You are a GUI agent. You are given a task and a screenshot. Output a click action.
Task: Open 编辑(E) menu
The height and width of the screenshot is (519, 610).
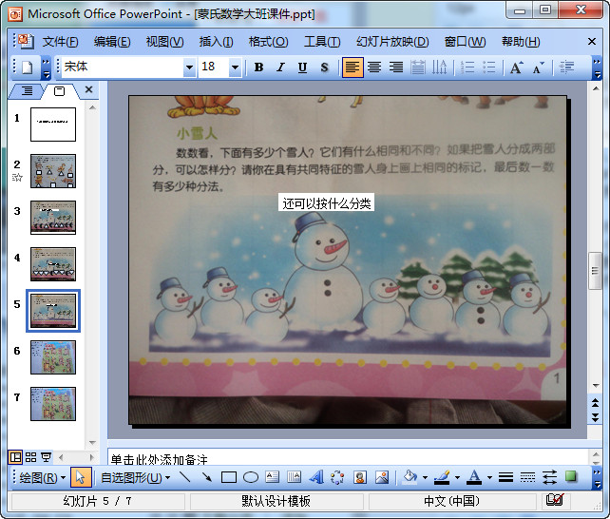(112, 42)
